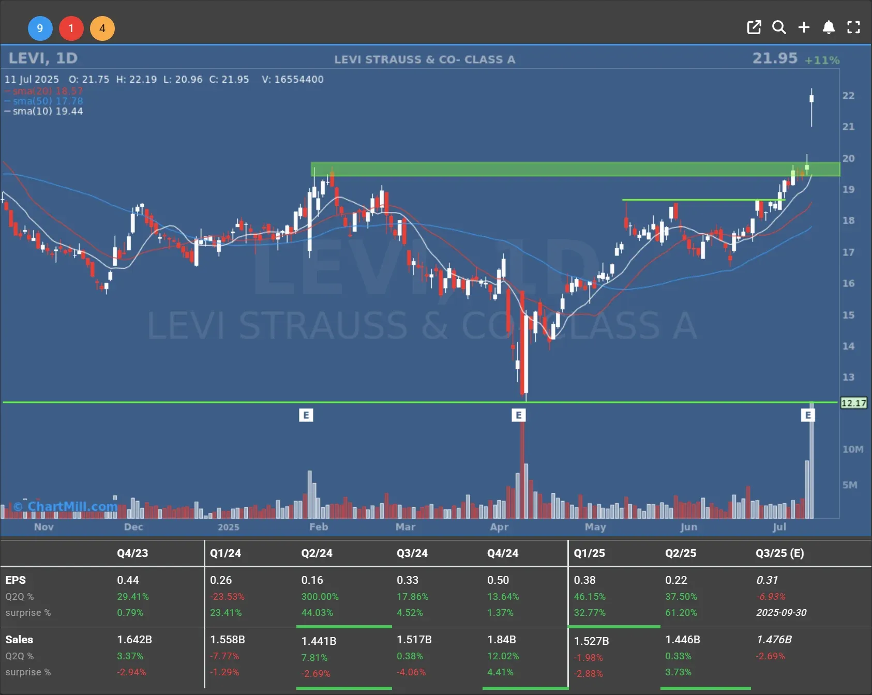Click the sma(10) 19.44 legend entry
Screen dimensions: 872x695
[44, 111]
